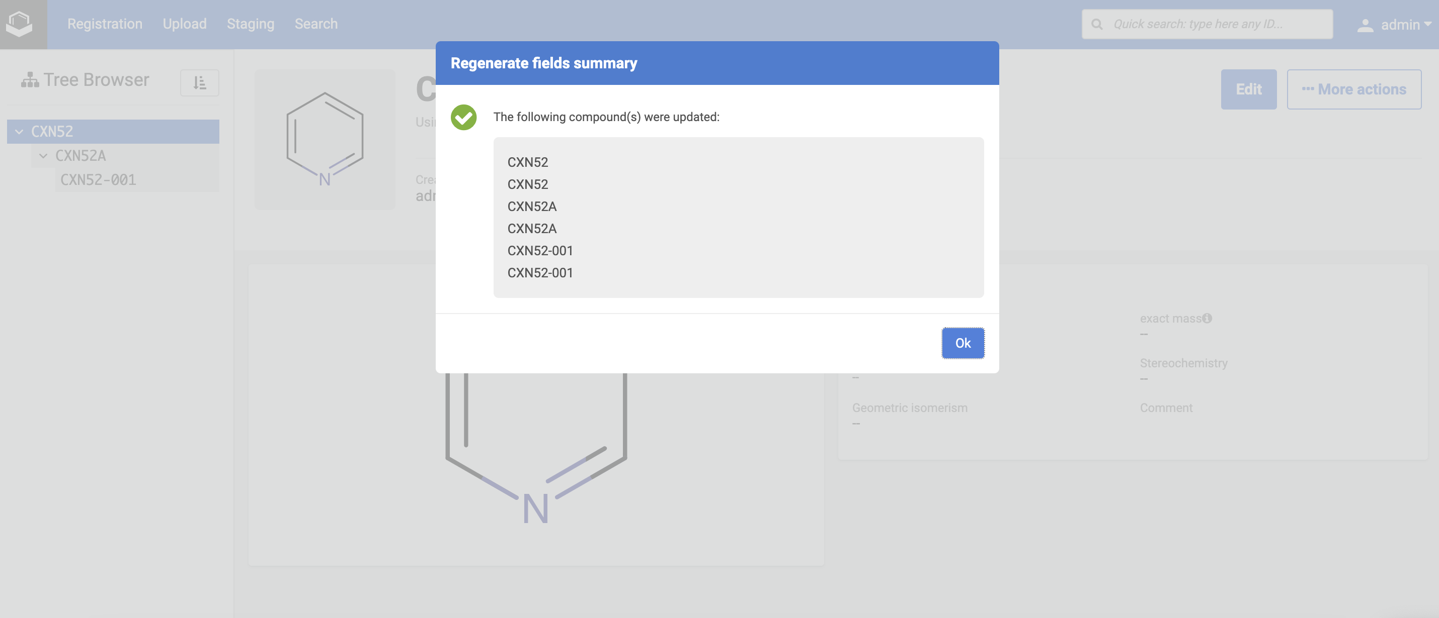Viewport: 1439px width, 618px height.
Task: Click the exact mass info icon
Action: click(x=1207, y=318)
